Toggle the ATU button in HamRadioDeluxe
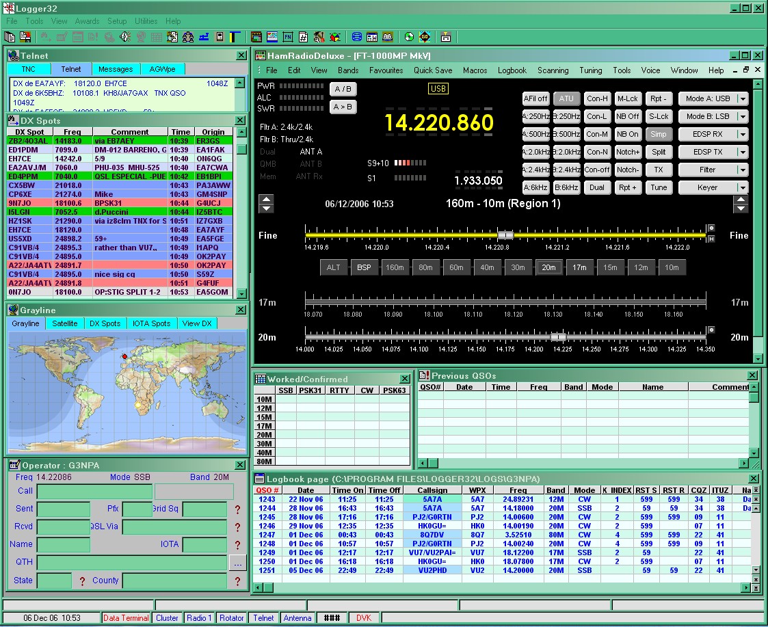The height and width of the screenshot is (627, 768). [x=566, y=98]
